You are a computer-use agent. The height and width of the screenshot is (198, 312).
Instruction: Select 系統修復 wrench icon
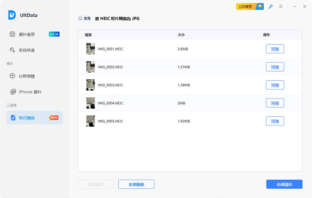point(12,50)
